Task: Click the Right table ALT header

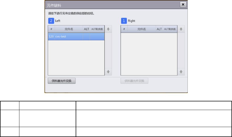Action: click(159, 29)
